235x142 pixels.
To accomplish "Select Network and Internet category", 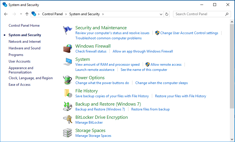I will point(25,42).
